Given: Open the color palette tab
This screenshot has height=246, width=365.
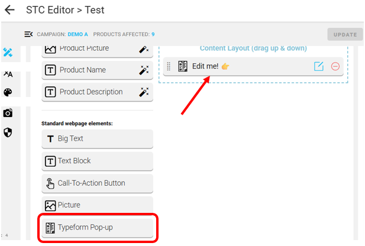Looking at the screenshot, I should pyautogui.click(x=8, y=92).
